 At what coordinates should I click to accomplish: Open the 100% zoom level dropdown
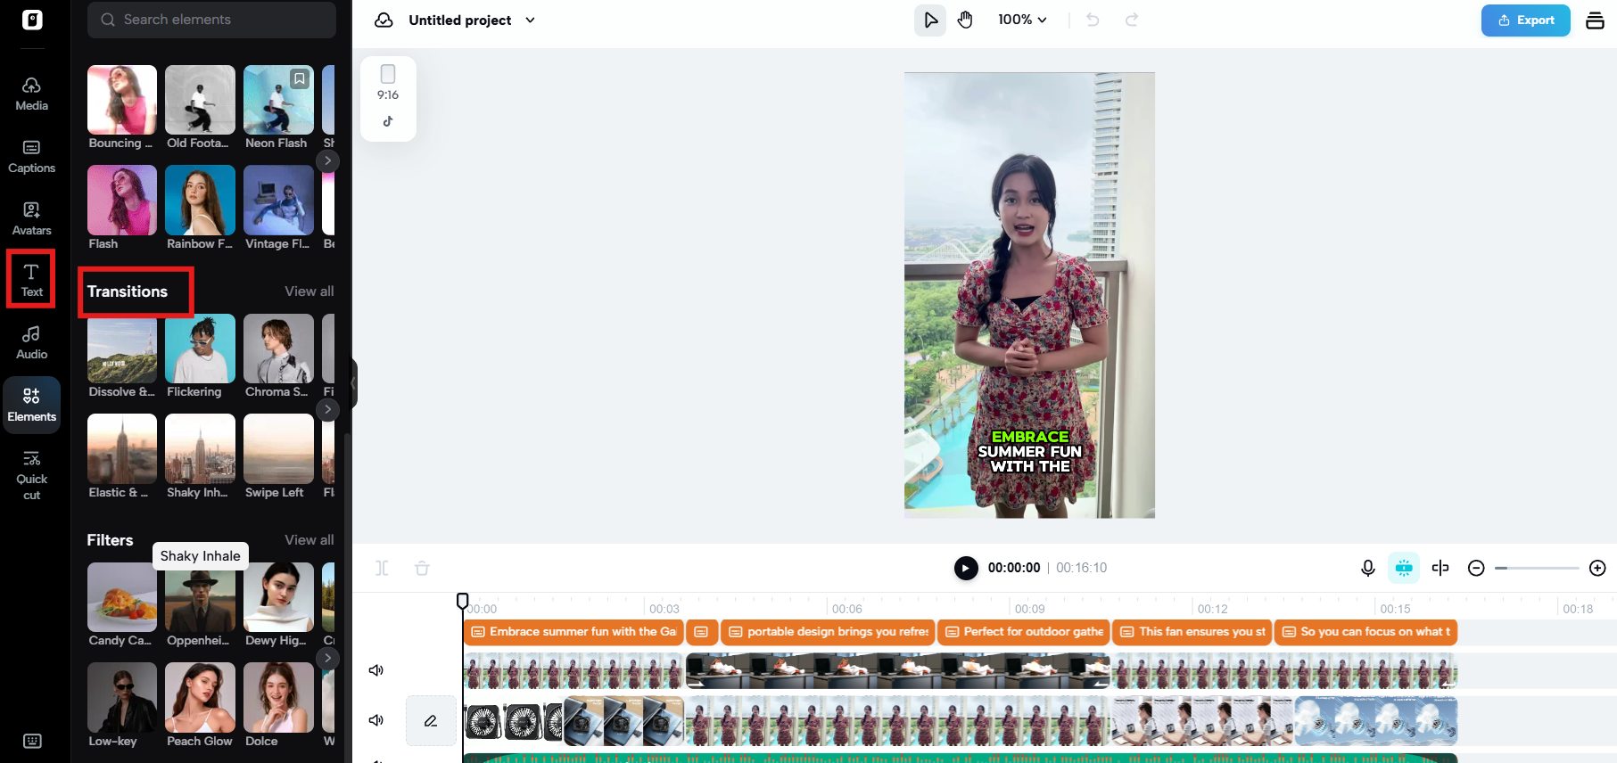[1022, 20]
